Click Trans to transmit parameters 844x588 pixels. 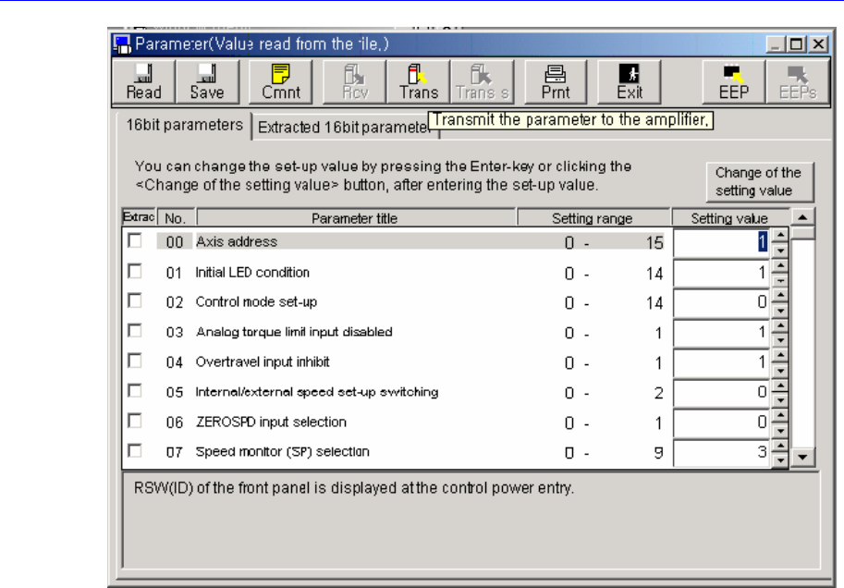(418, 82)
